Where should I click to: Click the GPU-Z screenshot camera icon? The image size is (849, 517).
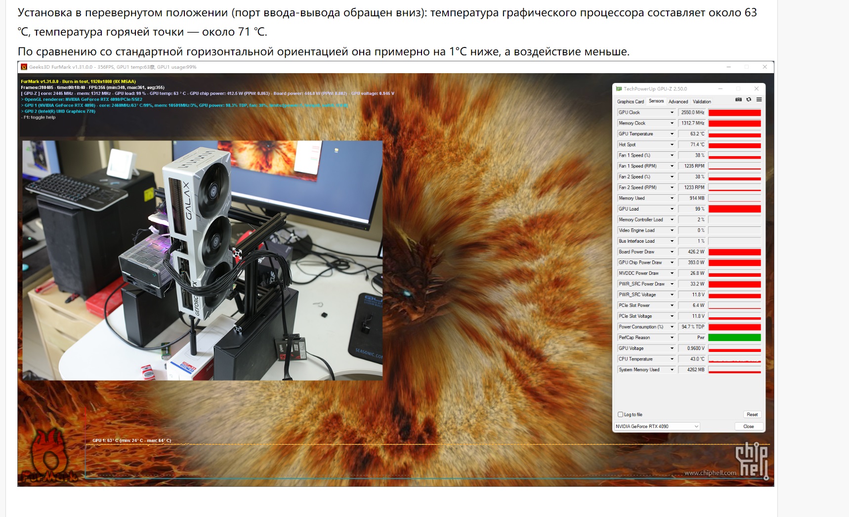pyautogui.click(x=738, y=99)
